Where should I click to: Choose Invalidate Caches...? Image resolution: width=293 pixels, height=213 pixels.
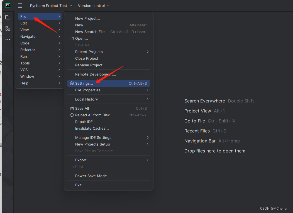point(109,128)
